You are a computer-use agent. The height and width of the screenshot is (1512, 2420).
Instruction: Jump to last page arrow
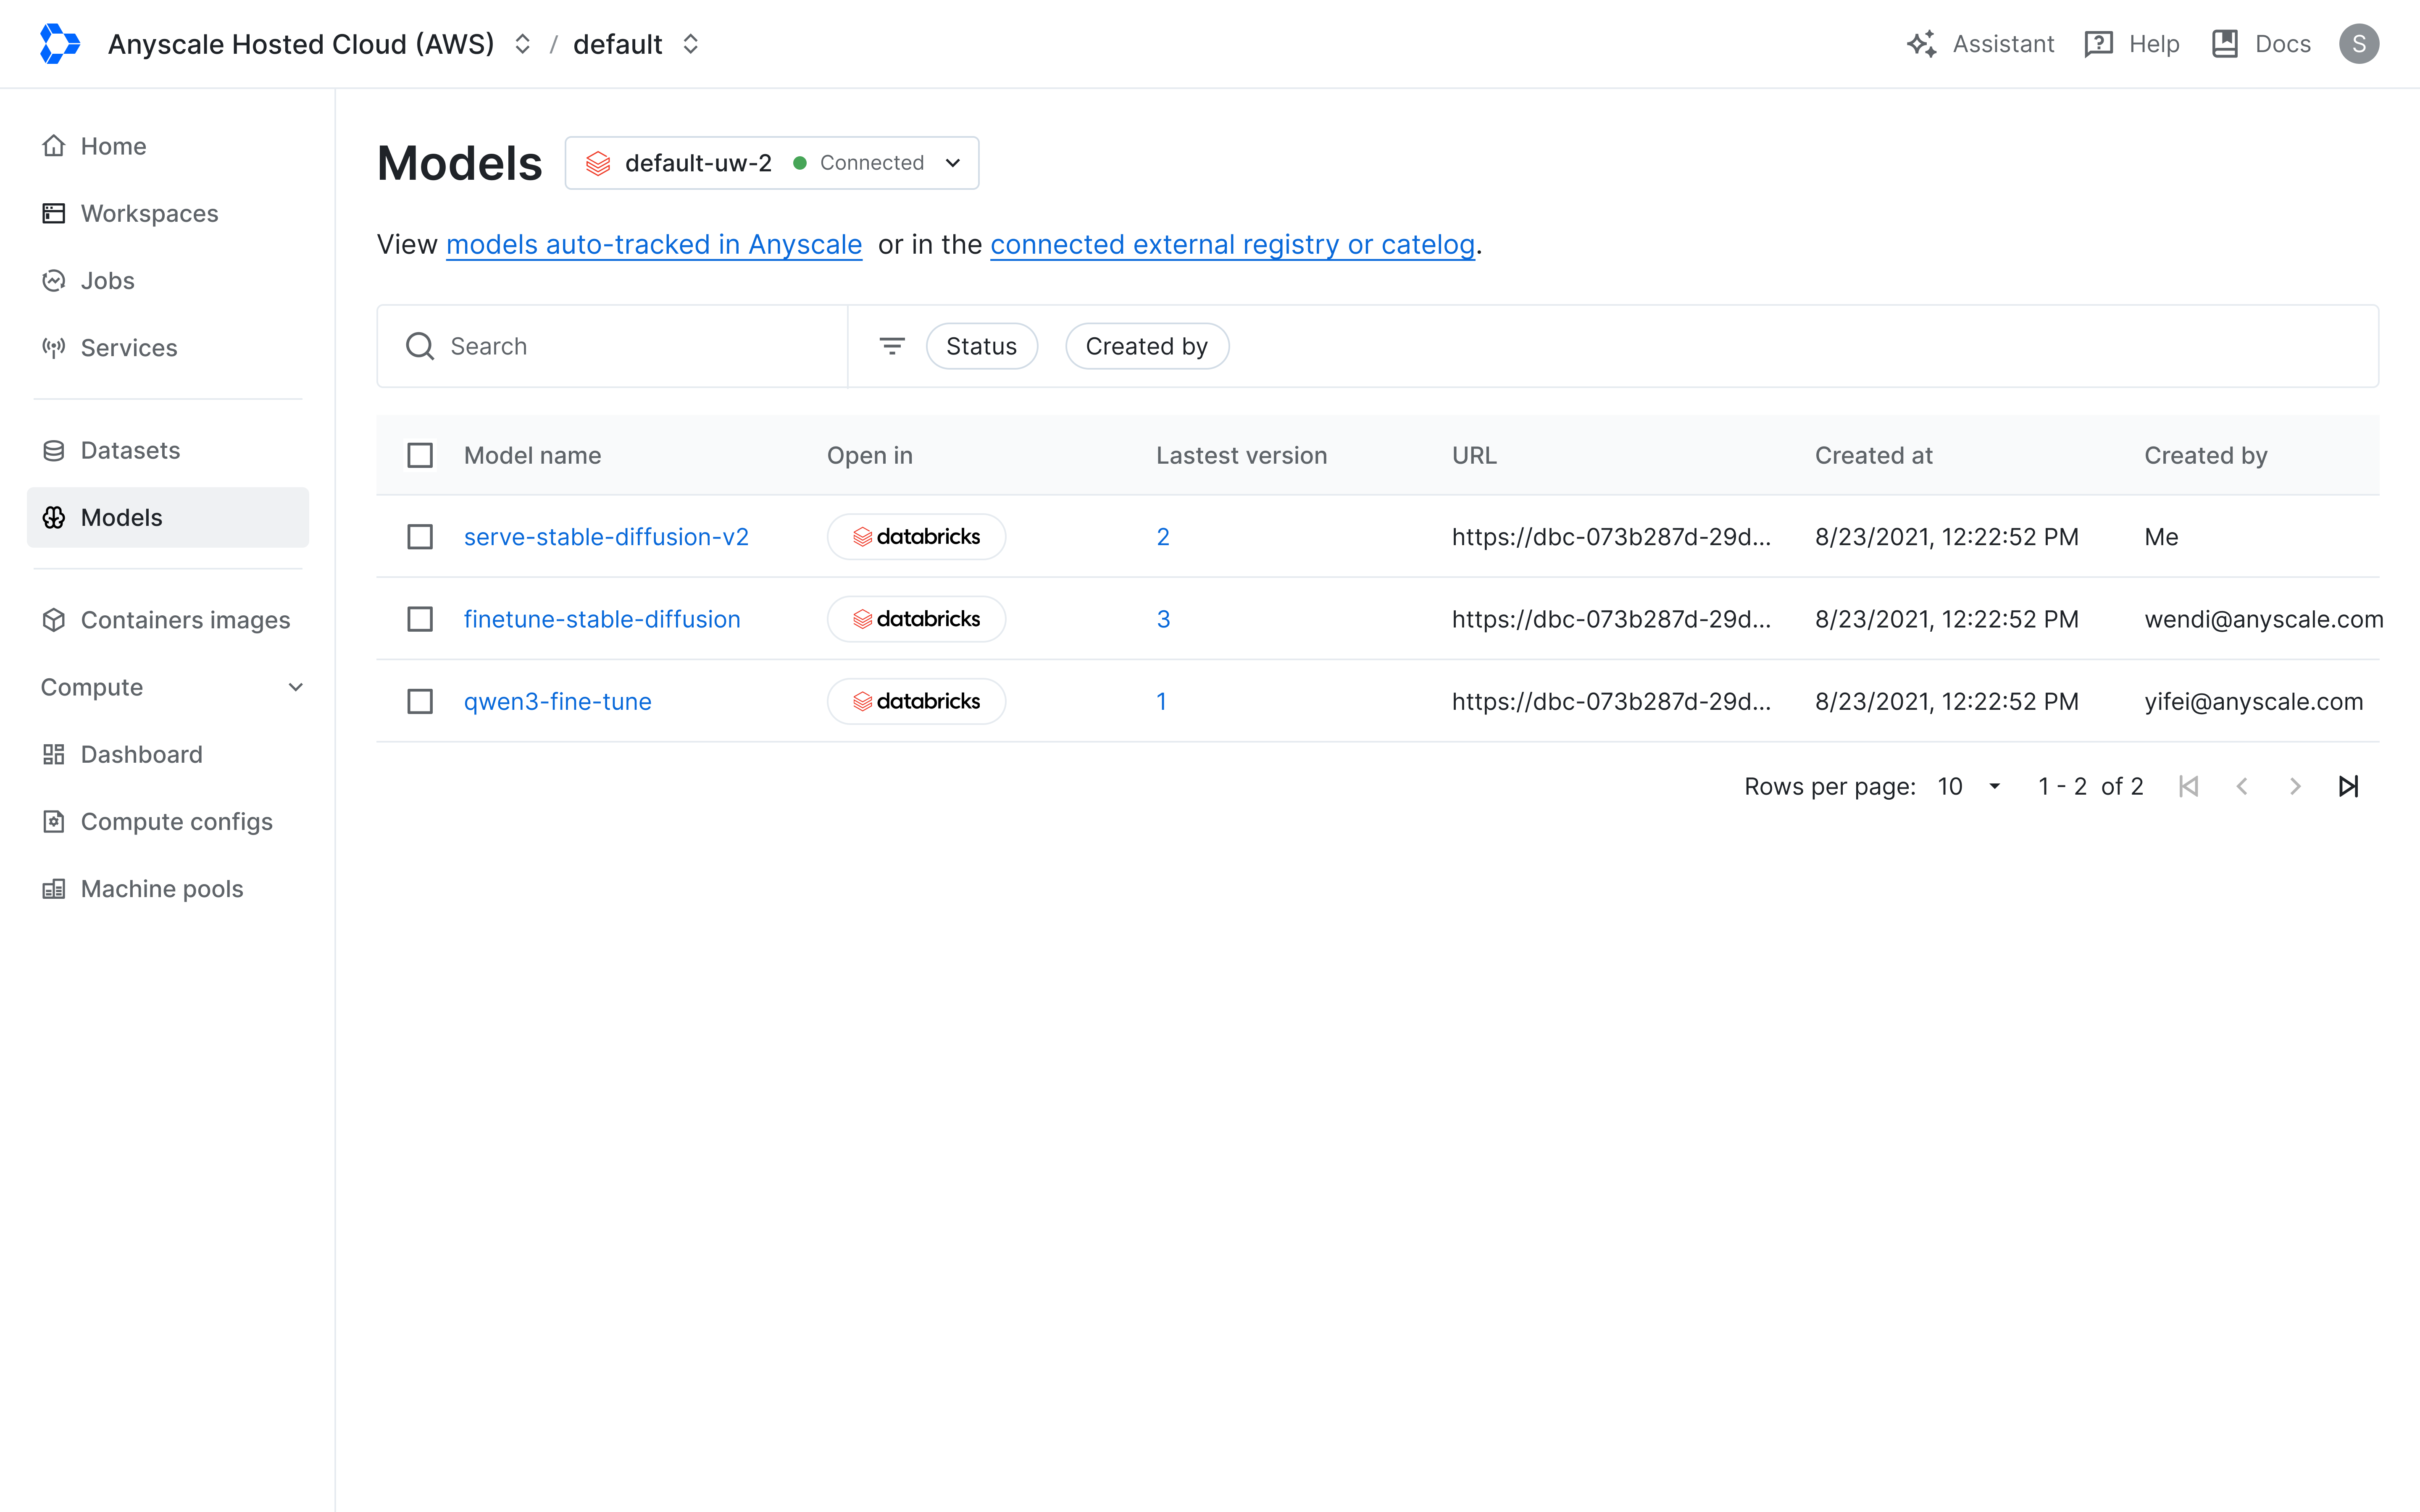(x=2348, y=786)
